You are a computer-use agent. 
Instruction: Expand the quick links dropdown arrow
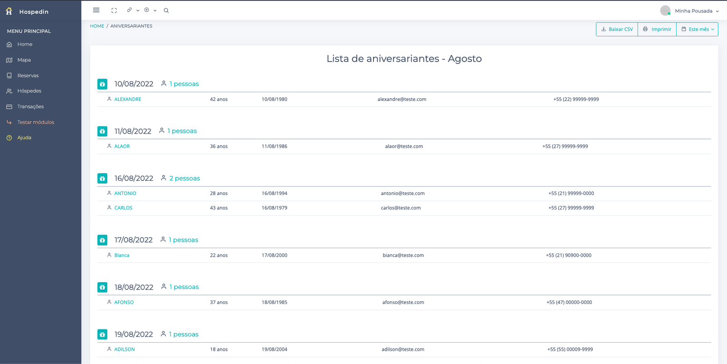[x=138, y=10]
